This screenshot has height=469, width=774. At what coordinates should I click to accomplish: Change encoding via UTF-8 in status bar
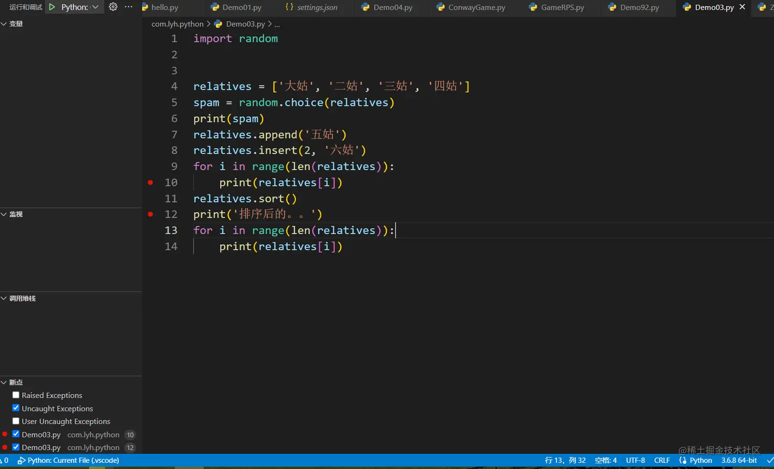635,460
